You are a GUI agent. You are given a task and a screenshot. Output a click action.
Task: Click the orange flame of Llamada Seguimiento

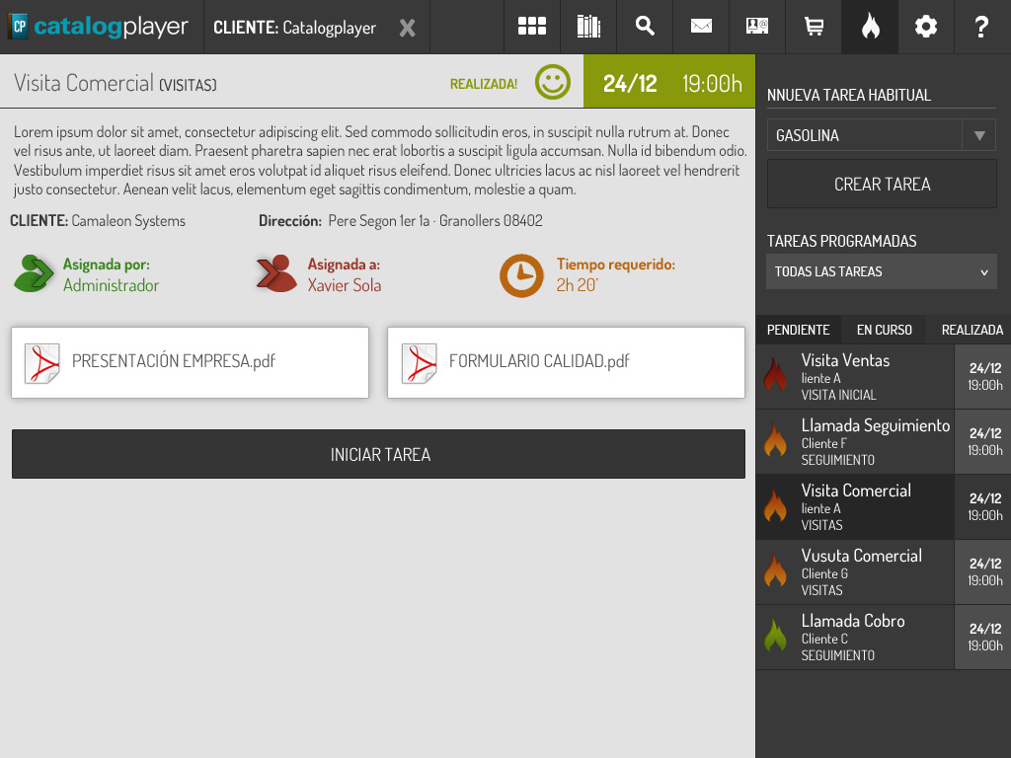[x=775, y=439]
